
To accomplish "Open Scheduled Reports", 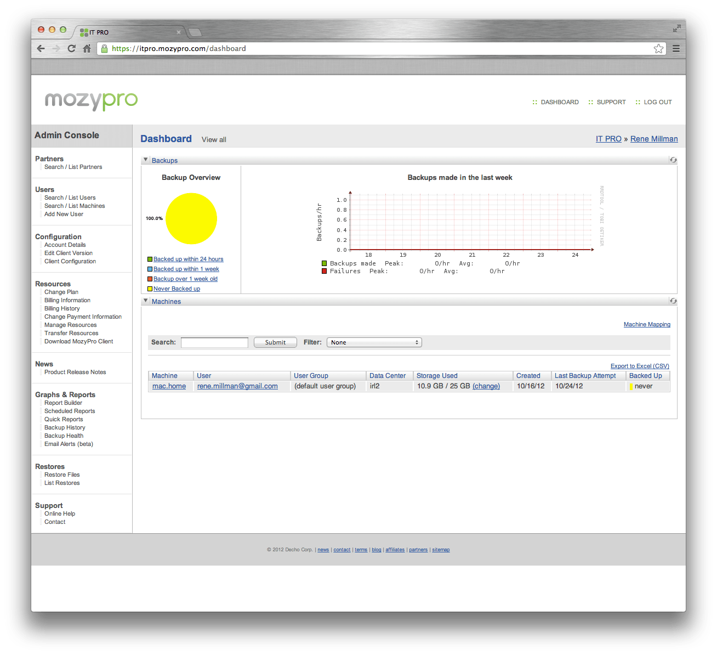I will (x=70, y=411).
